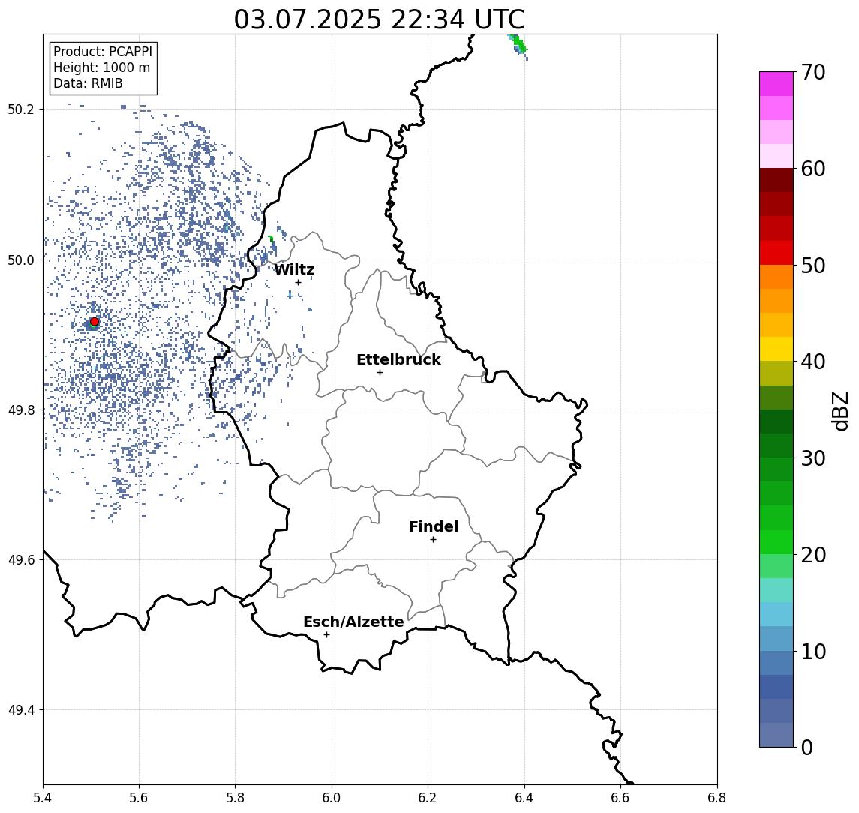Viewport: 859px width, 813px height.
Task: Click the 70 colorbar tick label
Action: tap(813, 72)
